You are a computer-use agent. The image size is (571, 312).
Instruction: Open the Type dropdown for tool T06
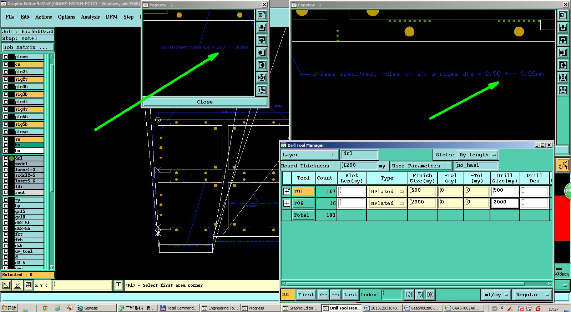coord(387,203)
